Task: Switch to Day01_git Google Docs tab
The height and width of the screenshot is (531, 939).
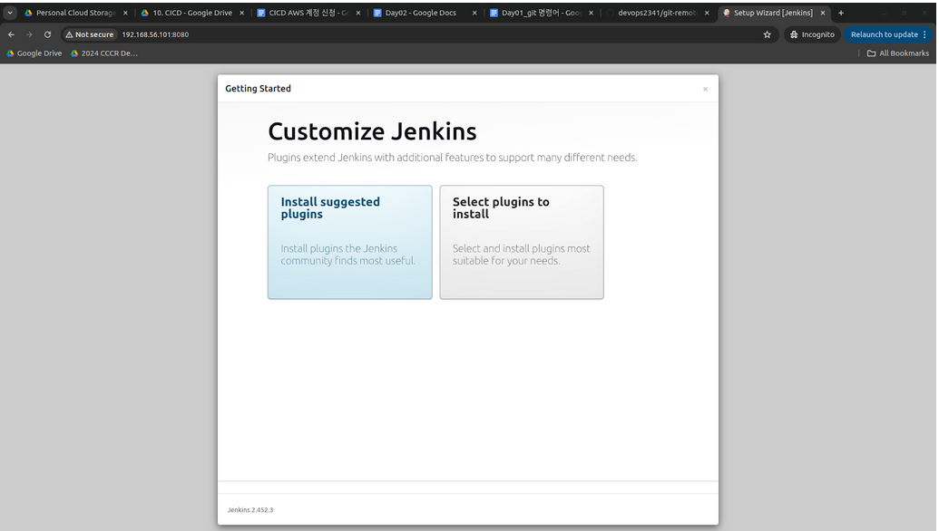Action: 542,13
